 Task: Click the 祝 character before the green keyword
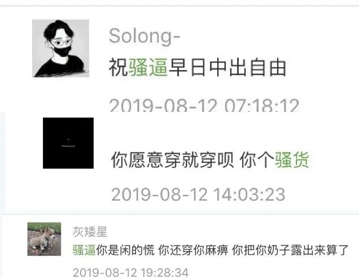(x=119, y=67)
